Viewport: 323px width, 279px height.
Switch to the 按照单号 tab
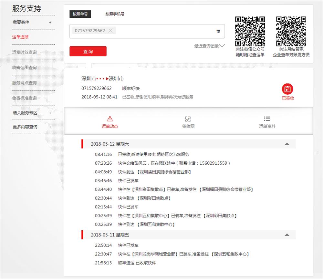tap(80, 14)
